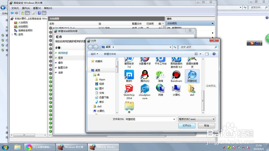Image resolution: width=269 pixels, height=151 pixels.
Task: Toggle the preview pane icon in Open dialog
Action: coord(207,54)
